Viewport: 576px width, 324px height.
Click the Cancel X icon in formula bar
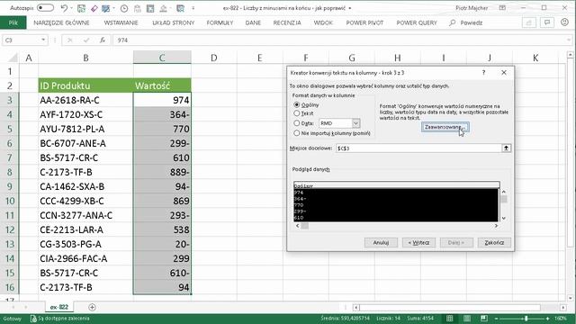coord(70,40)
